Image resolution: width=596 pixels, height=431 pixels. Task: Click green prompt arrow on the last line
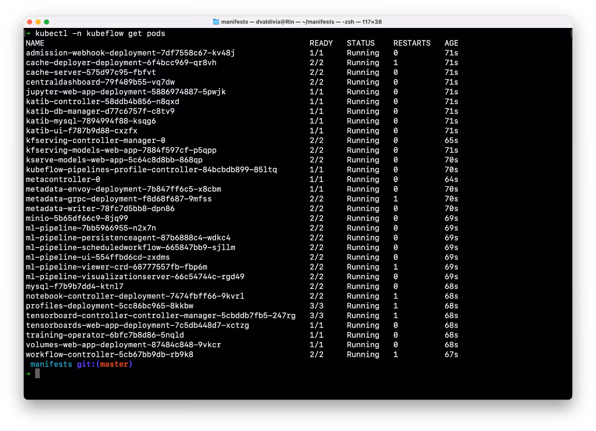pyautogui.click(x=28, y=374)
